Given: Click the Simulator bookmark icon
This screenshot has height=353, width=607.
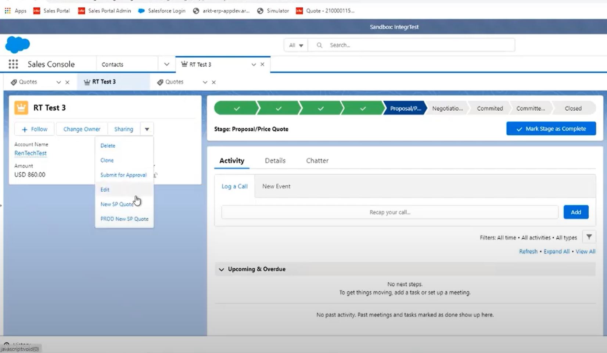Looking at the screenshot, I should tap(260, 11).
